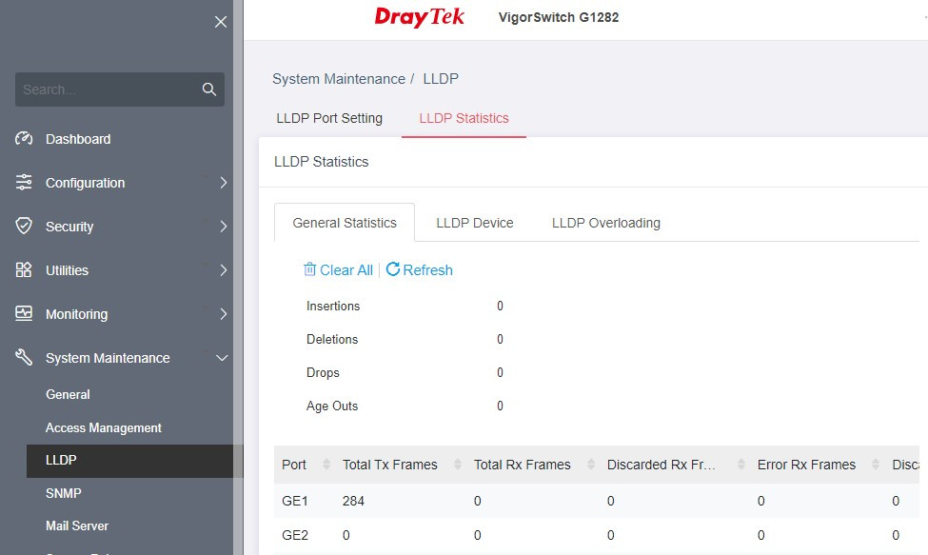Screen dimensions: 928x555
Task: Sort the table by Port column arrows
Action: 326,465
